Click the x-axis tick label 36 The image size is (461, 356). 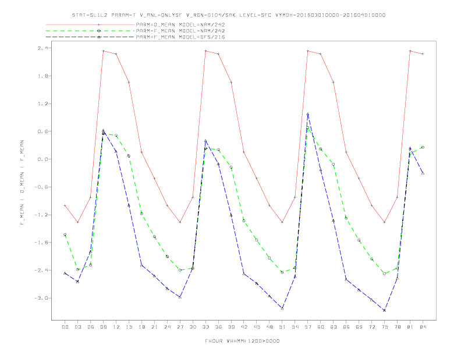(x=218, y=327)
